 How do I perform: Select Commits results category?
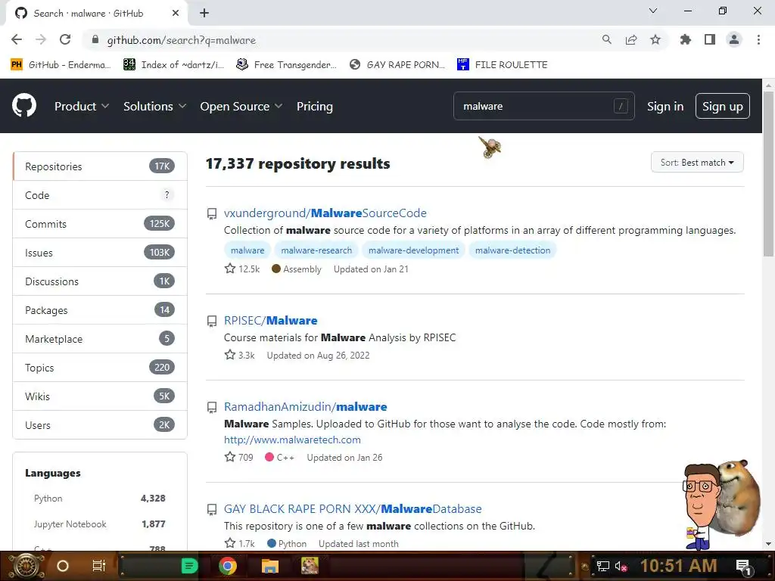click(x=100, y=224)
